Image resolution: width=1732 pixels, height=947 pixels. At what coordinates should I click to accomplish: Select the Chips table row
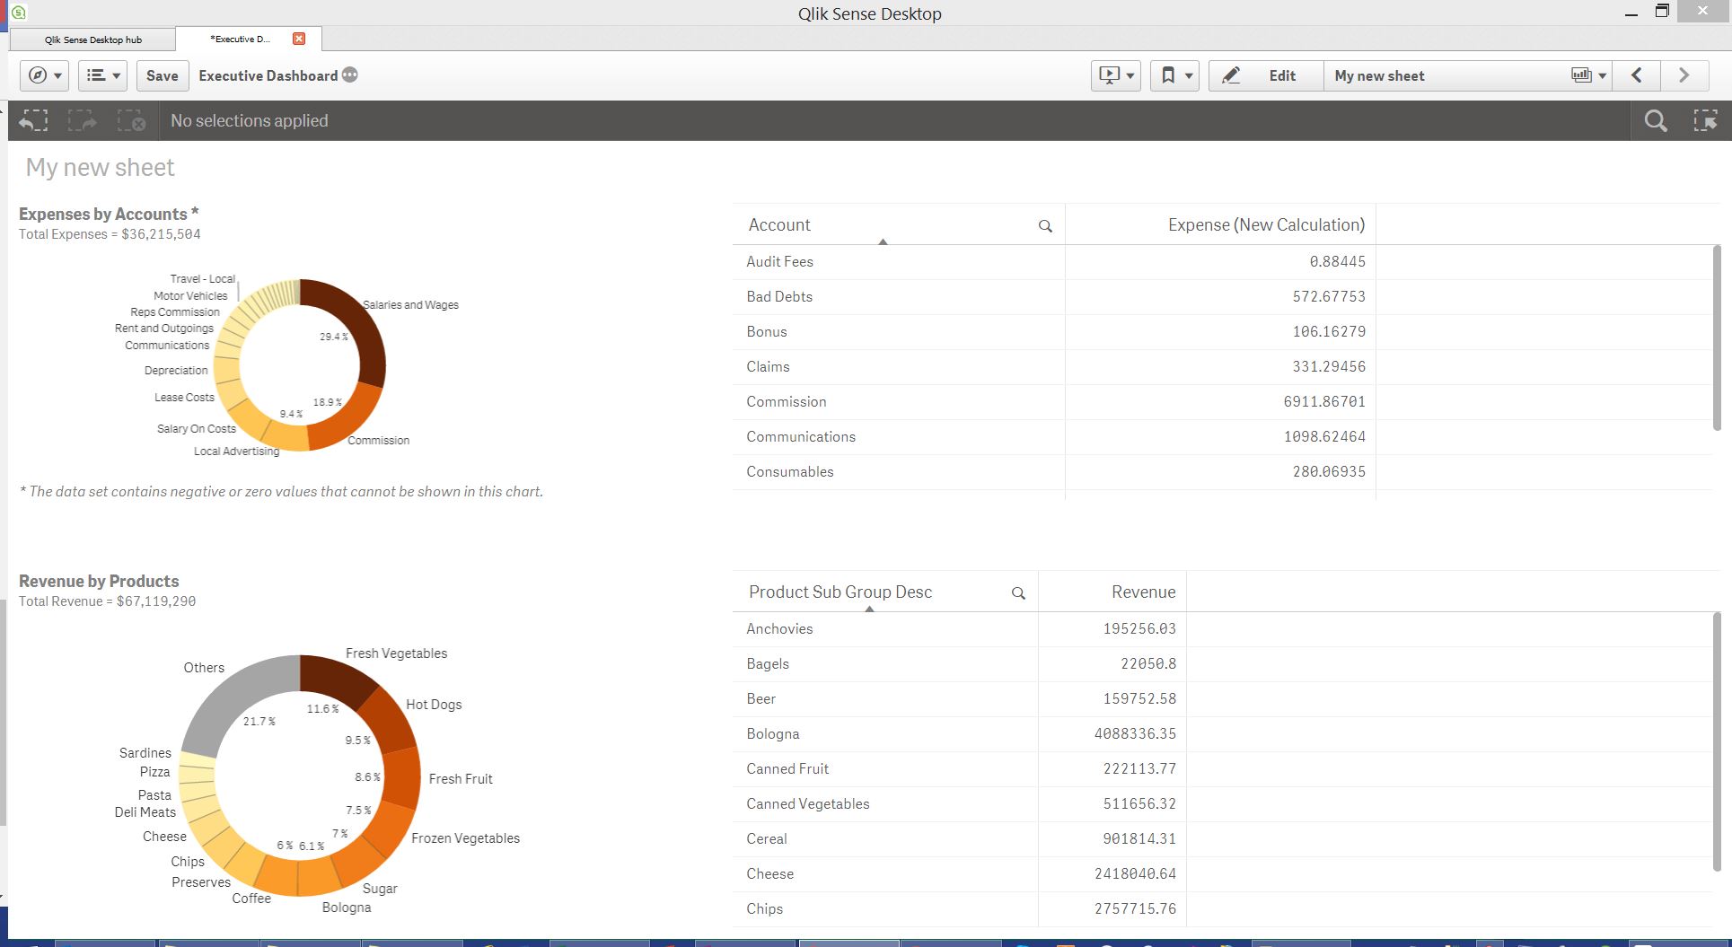[x=960, y=908]
